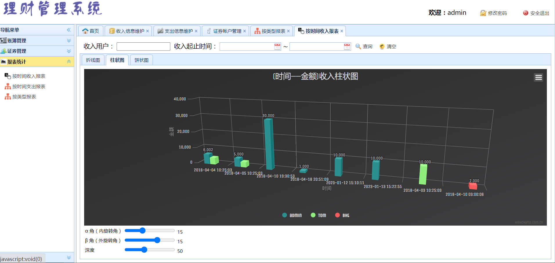The width and height of the screenshot is (555, 263).
Task: Click the Highcharts.com.cn credits link
Action: coord(529,222)
